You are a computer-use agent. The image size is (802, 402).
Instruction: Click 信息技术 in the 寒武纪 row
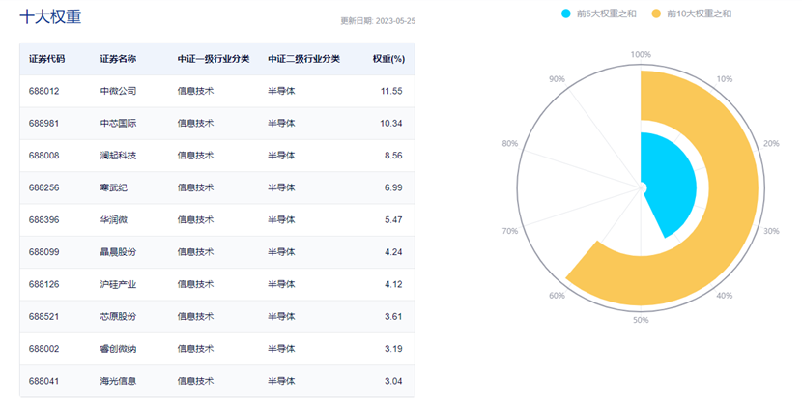[195, 187]
